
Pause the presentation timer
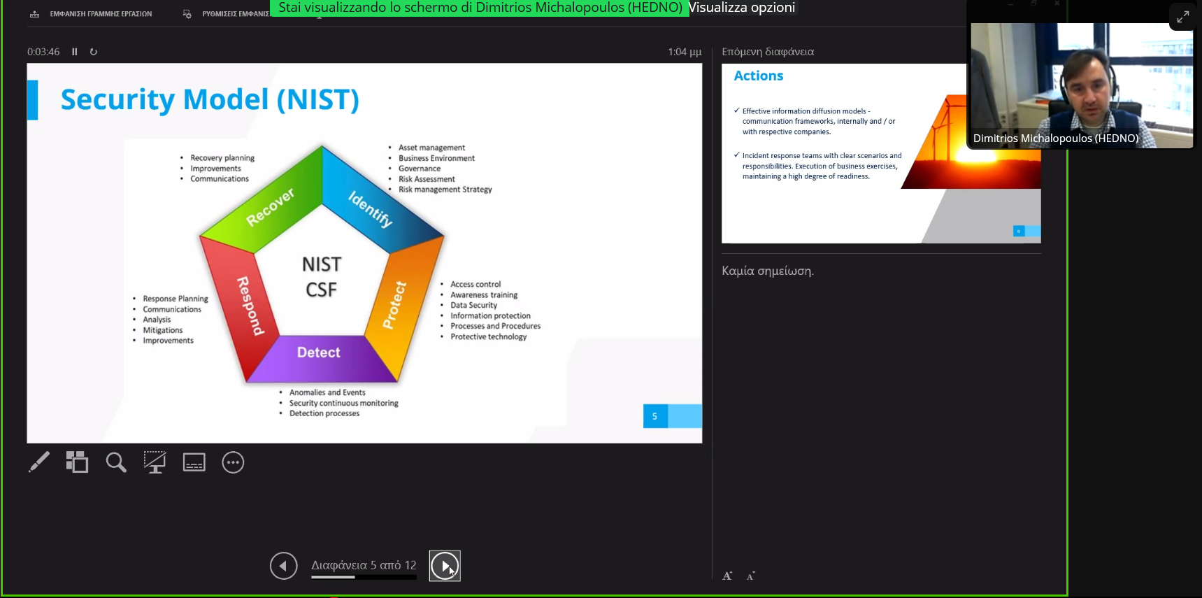(75, 52)
